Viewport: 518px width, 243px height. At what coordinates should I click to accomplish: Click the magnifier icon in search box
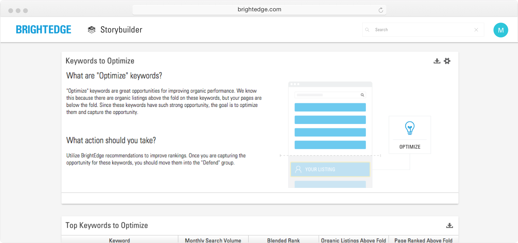pyautogui.click(x=367, y=30)
